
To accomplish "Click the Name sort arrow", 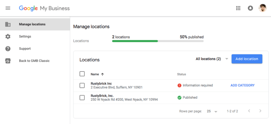I will pyautogui.click(x=103, y=74).
